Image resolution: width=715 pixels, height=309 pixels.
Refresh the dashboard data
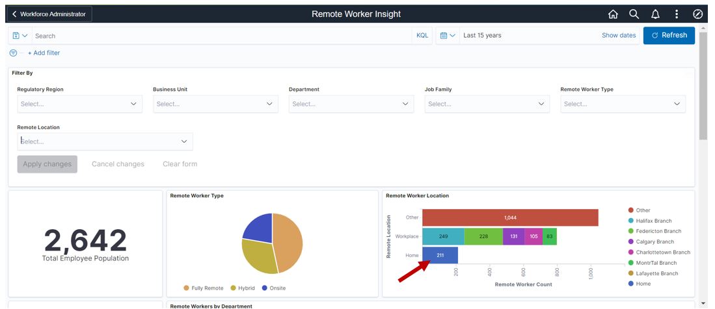(669, 36)
